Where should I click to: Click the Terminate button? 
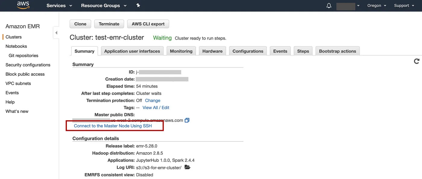tap(109, 24)
